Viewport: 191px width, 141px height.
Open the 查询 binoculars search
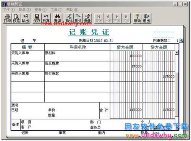(x=57, y=18)
